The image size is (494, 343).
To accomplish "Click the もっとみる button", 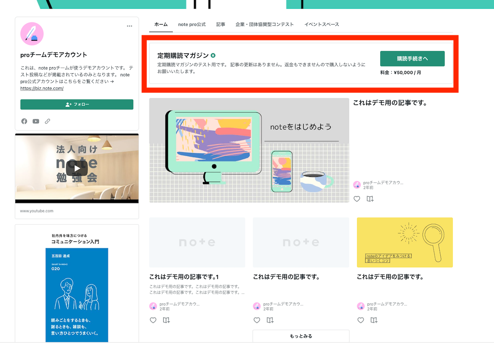I will (x=301, y=336).
